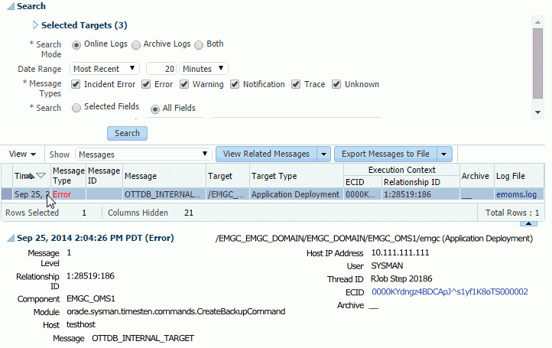Select the Archive Logs radio button
This screenshot has width=552, height=348.
(136, 44)
